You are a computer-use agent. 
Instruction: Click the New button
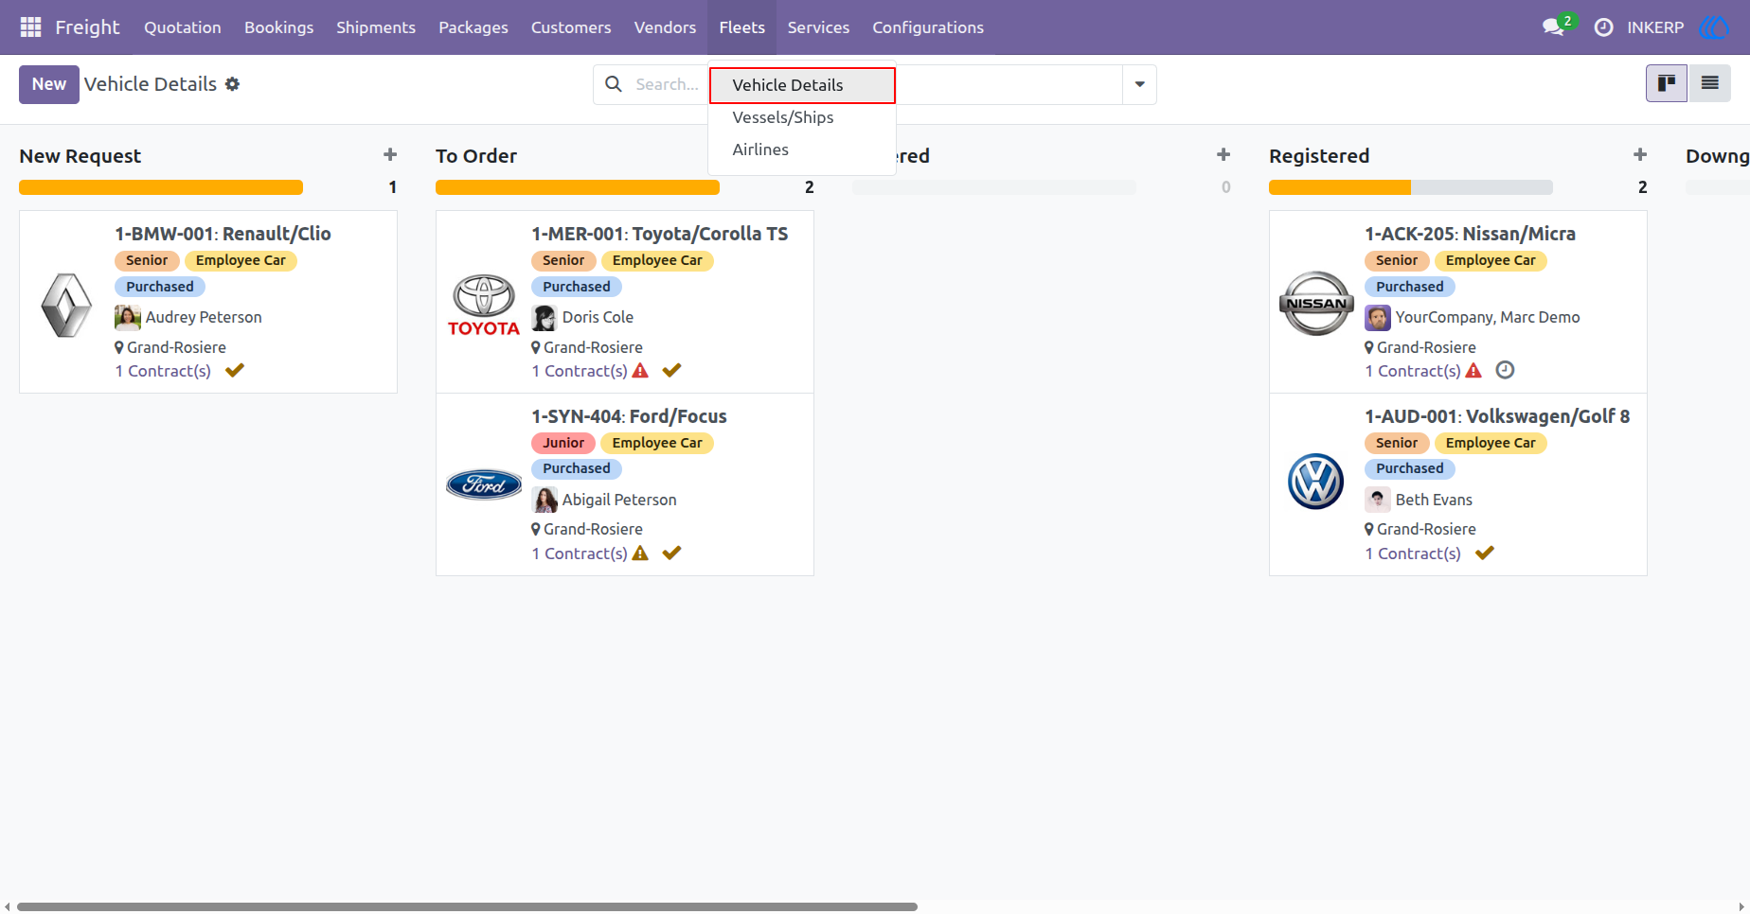[x=49, y=84]
